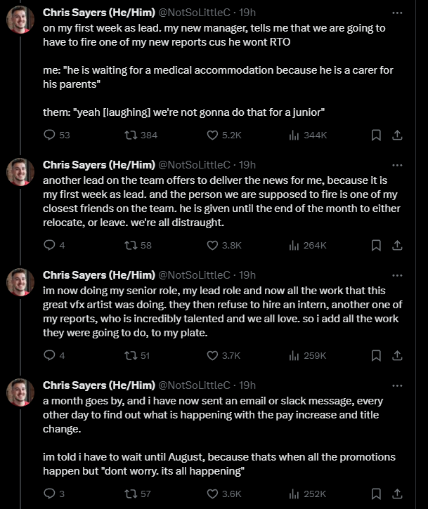428x509 pixels.
Task: Retweet the post with 58 reposts
Action: click(138, 246)
